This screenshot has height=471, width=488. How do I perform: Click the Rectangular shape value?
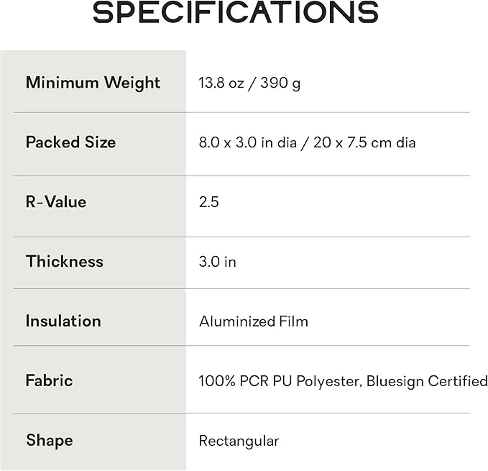click(x=239, y=442)
